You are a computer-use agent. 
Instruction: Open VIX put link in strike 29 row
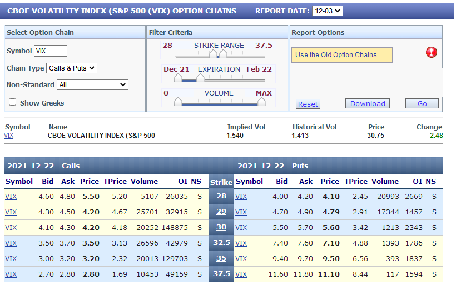(241, 212)
